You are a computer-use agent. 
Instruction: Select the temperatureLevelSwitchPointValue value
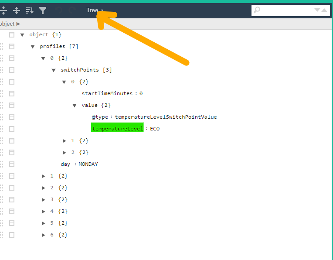(166, 117)
